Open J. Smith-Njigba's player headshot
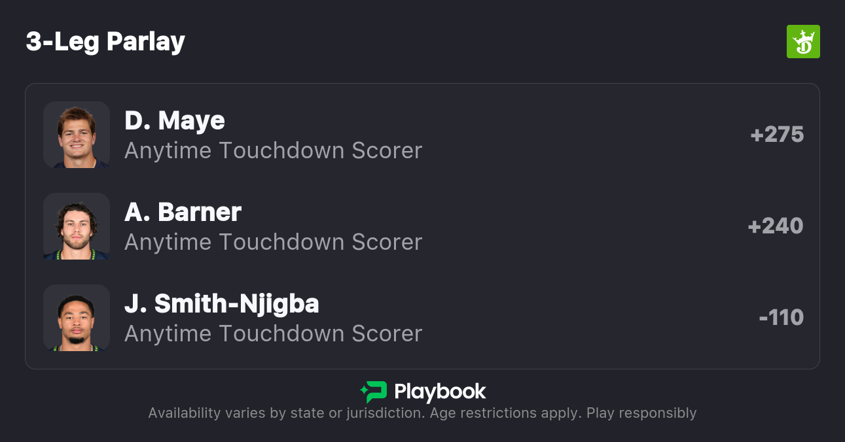This screenshot has height=442, width=845. click(x=77, y=318)
